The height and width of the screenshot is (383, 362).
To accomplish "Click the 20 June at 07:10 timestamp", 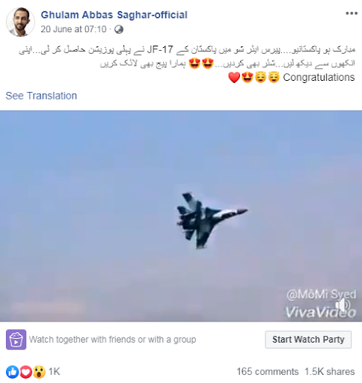I will (x=73, y=29).
